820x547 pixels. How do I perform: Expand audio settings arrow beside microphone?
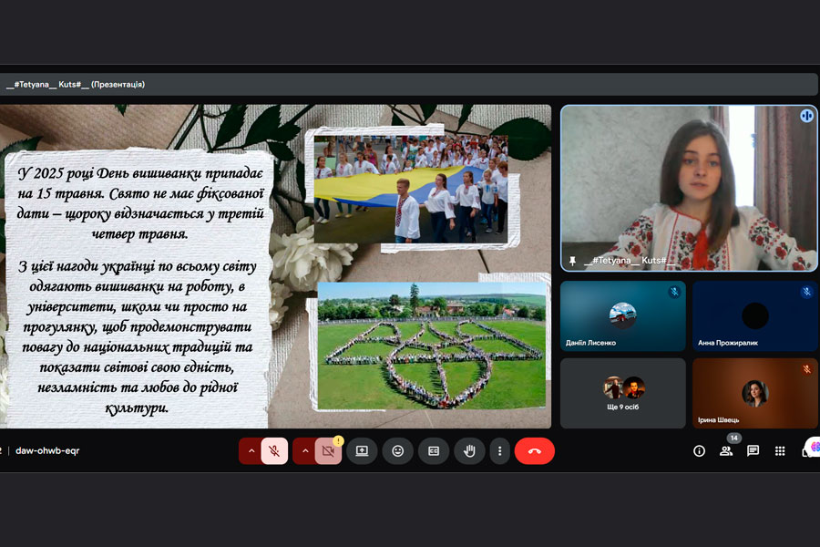pyautogui.click(x=251, y=451)
